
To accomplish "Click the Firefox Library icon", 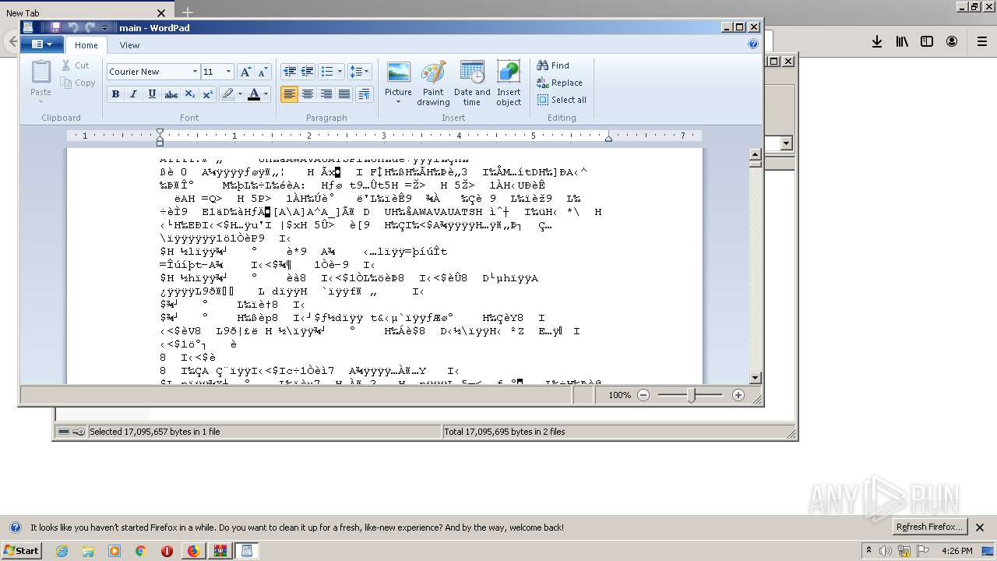I will pos(902,41).
